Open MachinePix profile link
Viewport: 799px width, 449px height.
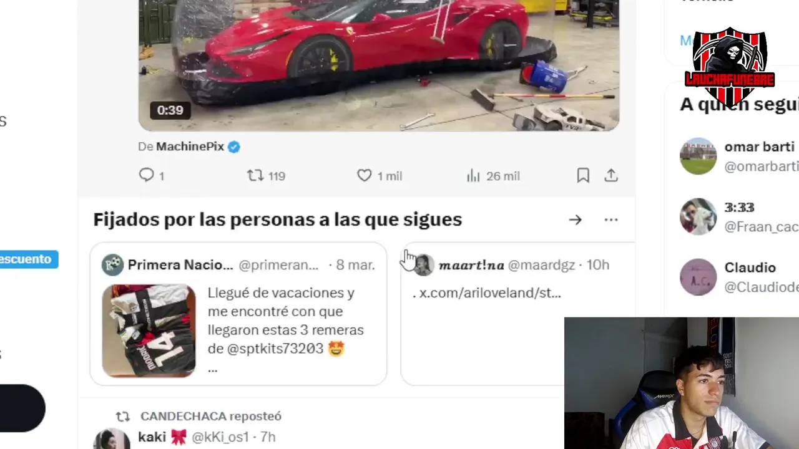coord(190,147)
